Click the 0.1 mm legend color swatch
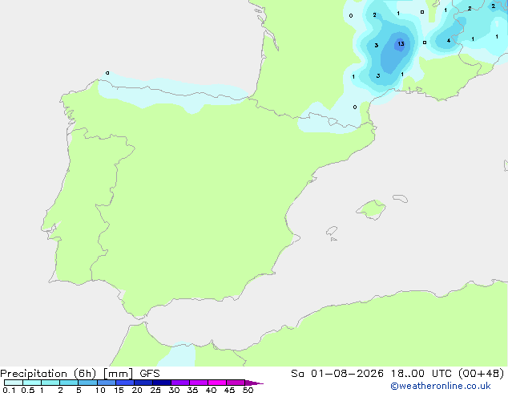The height and width of the screenshot is (393, 508). [x=14, y=383]
